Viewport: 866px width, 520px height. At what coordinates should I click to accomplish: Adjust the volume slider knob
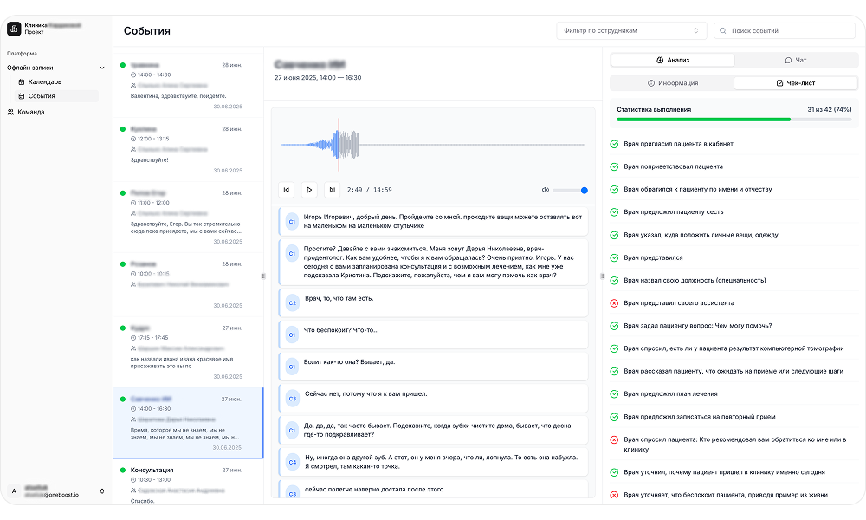[585, 190]
